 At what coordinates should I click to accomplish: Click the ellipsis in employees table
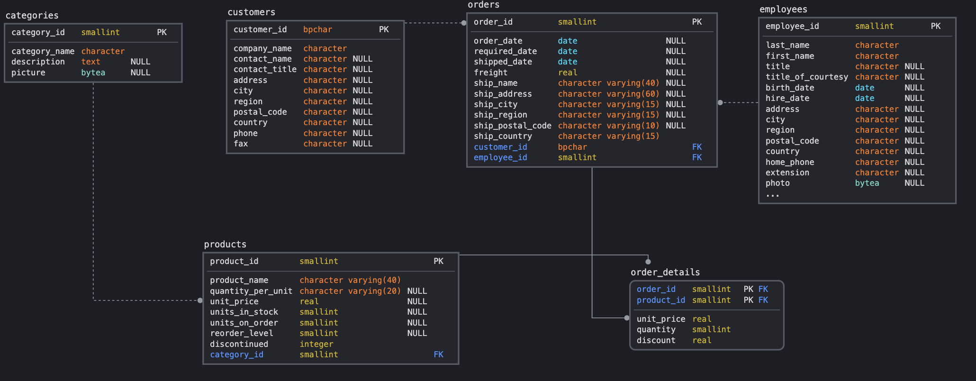[x=772, y=194]
